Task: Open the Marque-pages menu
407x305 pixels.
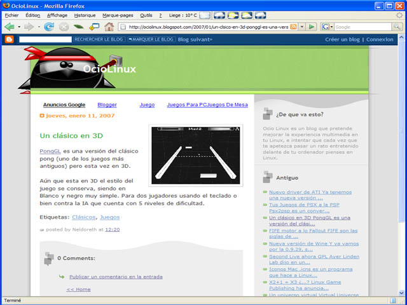Action: click(118, 15)
